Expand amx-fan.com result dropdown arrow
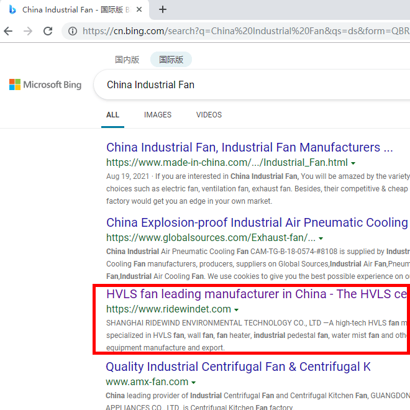This screenshot has height=410, width=410. (193, 383)
